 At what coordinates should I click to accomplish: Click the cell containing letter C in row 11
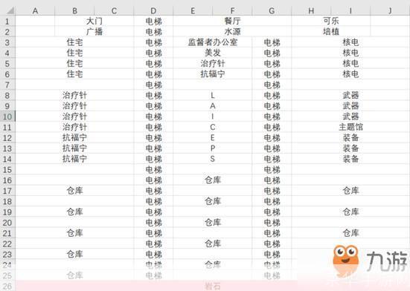(x=212, y=127)
